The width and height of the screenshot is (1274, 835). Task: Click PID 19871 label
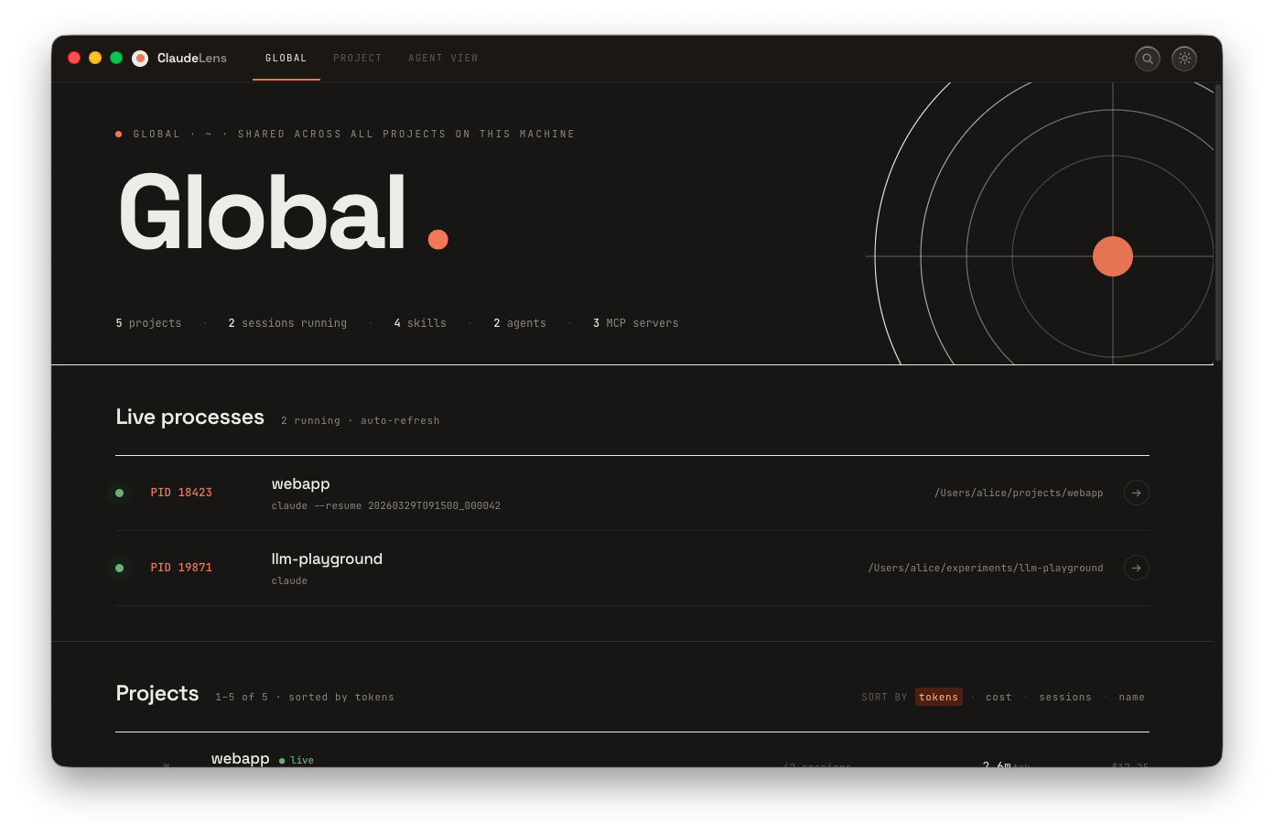click(x=181, y=568)
